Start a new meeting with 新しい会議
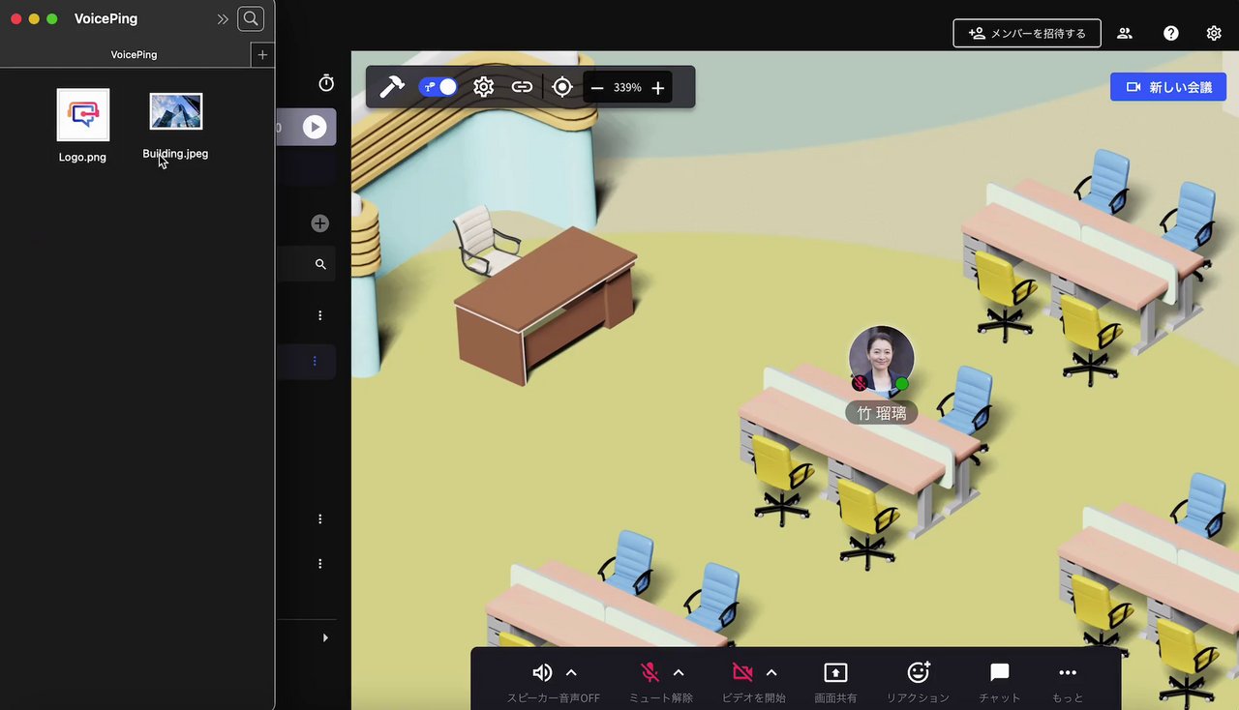 coord(1168,87)
